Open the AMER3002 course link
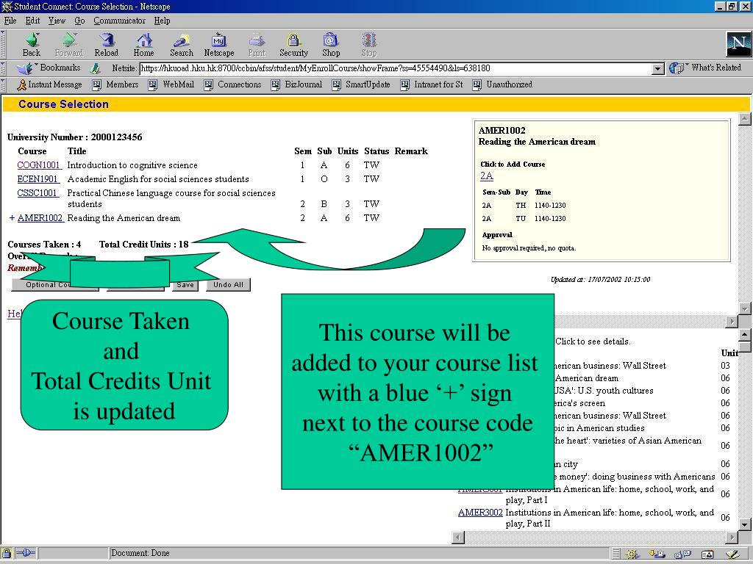Viewport: 753px width, 564px height. point(480,512)
